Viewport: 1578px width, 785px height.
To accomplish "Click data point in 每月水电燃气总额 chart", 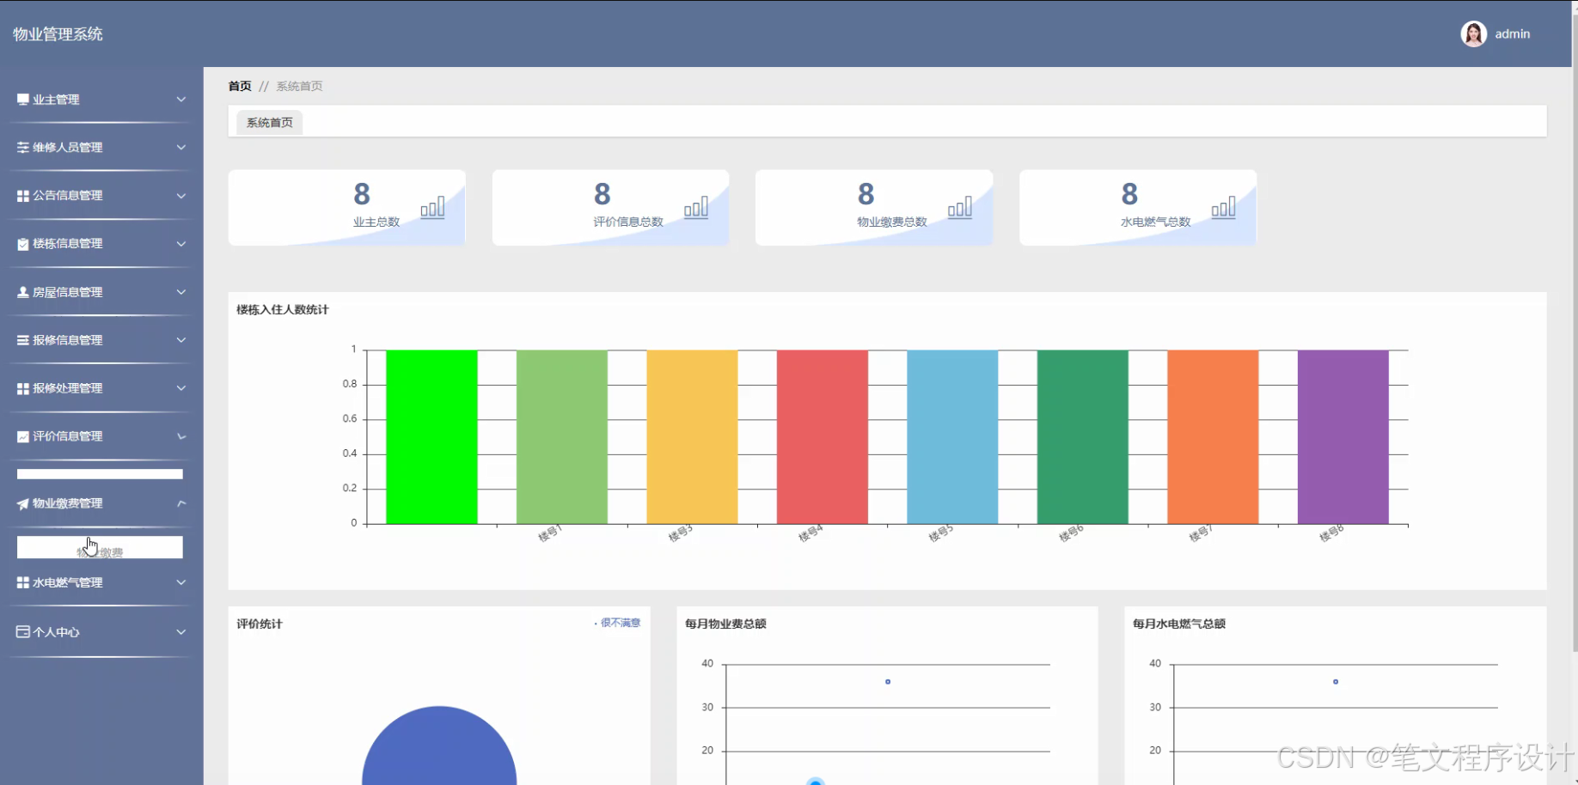I will (x=1336, y=682).
